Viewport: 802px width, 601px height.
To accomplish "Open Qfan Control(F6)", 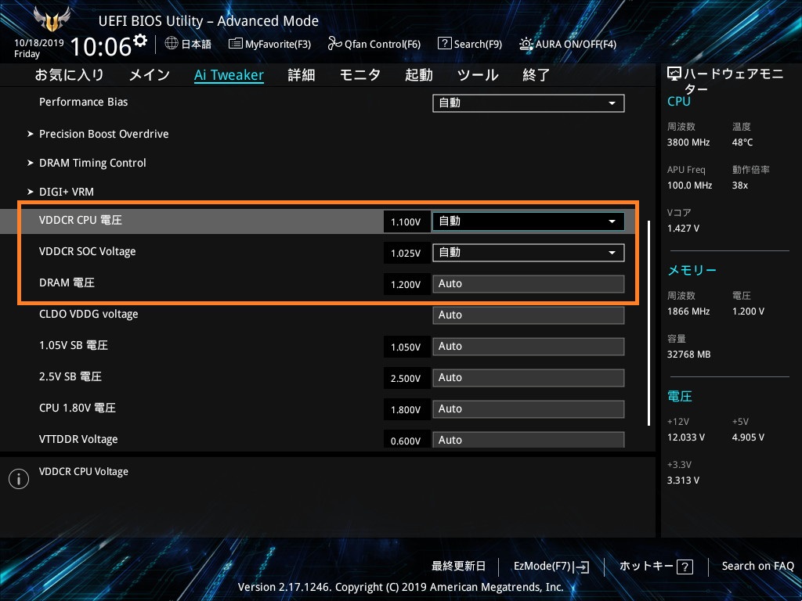I will [374, 44].
